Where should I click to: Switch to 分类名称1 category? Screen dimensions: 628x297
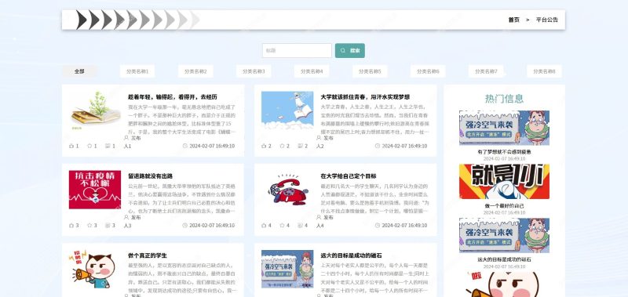(x=137, y=71)
